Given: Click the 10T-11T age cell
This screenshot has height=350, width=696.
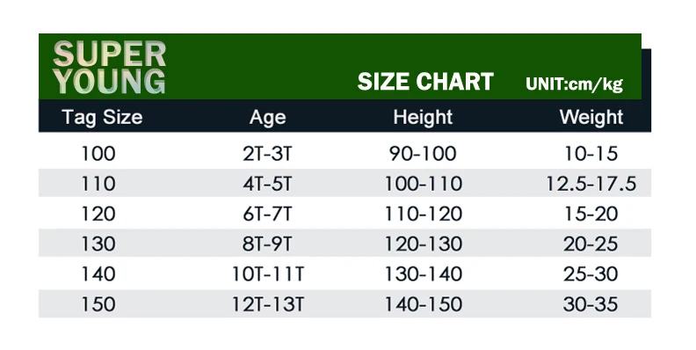Looking at the screenshot, I should pyautogui.click(x=268, y=274).
